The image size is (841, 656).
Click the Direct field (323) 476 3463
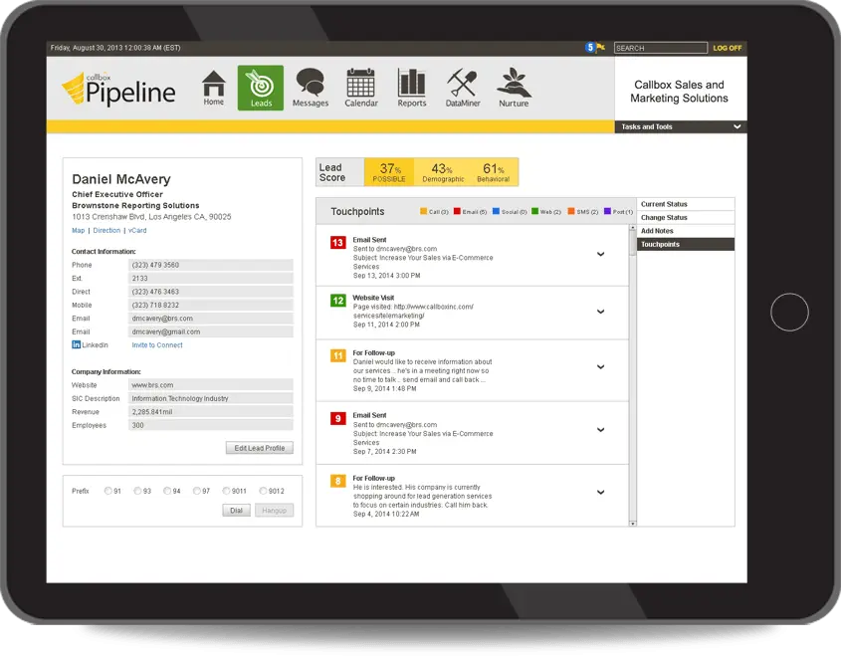click(x=211, y=292)
